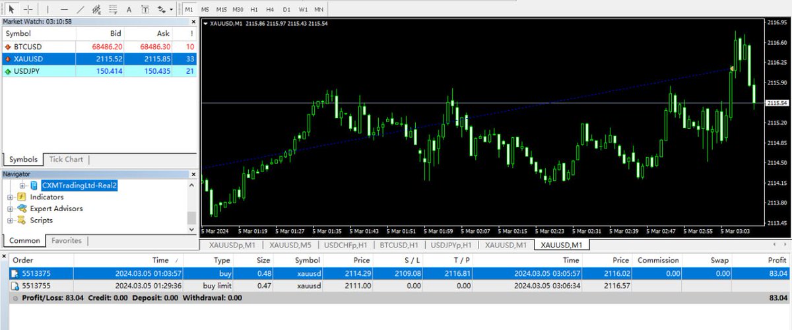Select BTCUSD row in Market Watch
Image resolution: width=792 pixels, height=330 pixels.
point(100,47)
